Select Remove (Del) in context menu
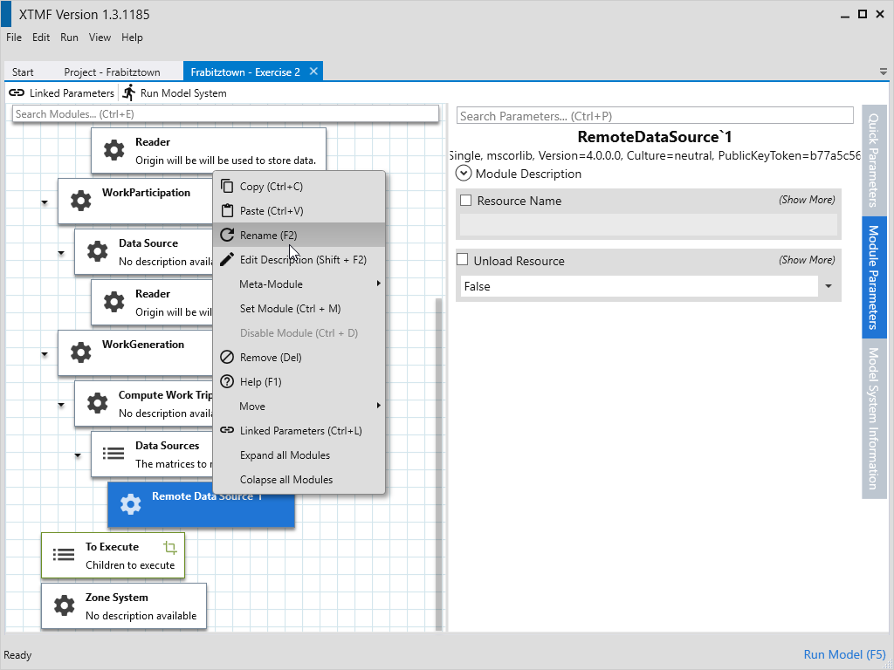 [x=270, y=358]
